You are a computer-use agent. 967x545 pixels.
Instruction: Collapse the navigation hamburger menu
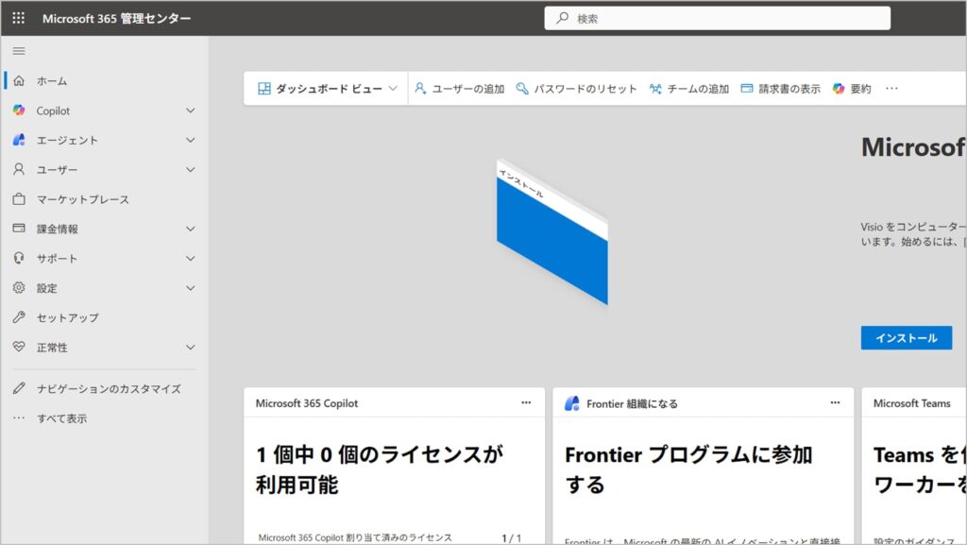[19, 51]
